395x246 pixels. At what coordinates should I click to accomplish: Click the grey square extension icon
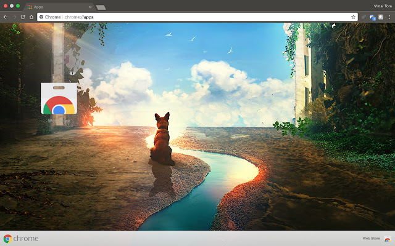[381, 17]
